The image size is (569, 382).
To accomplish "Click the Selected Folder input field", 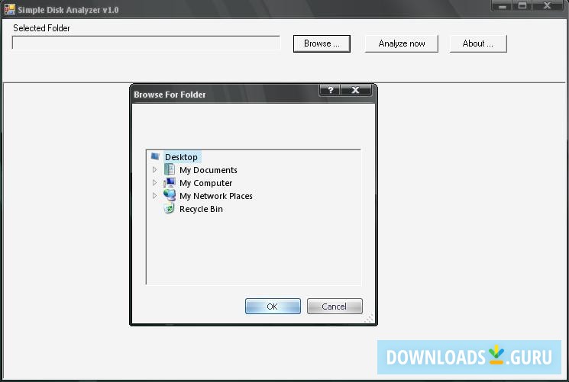I will point(146,43).
